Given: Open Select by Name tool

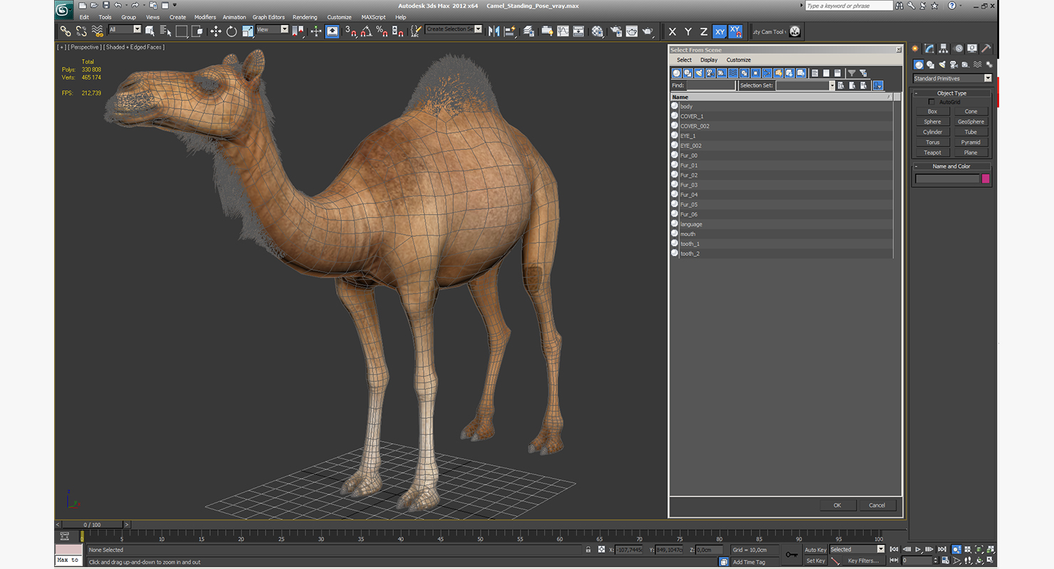Looking at the screenshot, I should (x=165, y=31).
